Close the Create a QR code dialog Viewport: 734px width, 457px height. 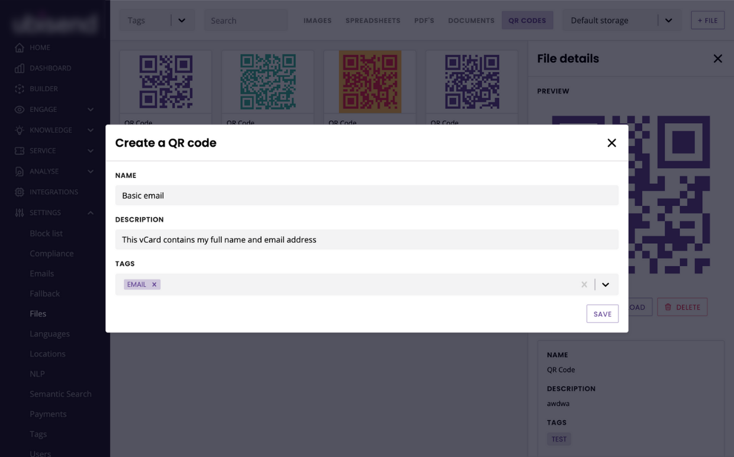[611, 143]
